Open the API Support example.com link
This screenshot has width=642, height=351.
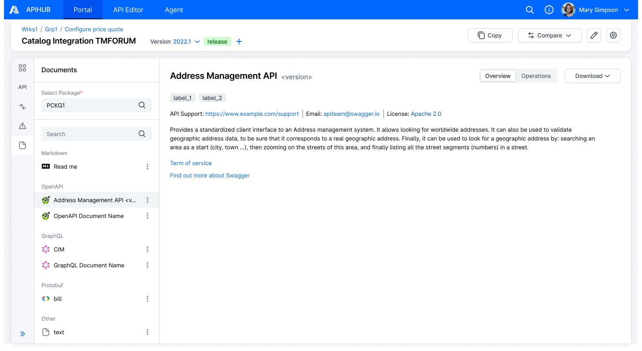252,114
